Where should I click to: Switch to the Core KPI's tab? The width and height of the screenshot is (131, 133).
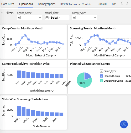[8, 4]
